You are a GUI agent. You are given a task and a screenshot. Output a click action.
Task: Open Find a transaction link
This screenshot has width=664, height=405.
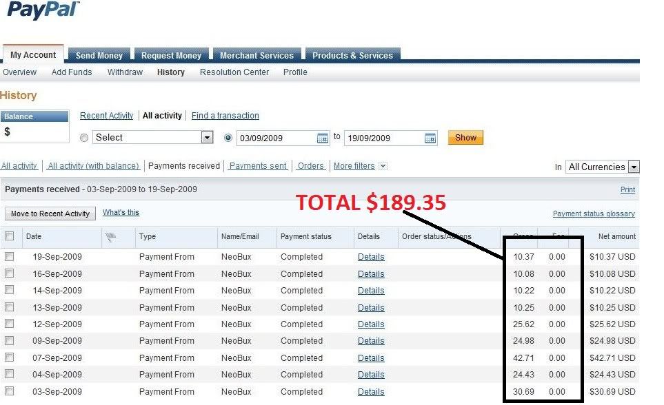click(x=225, y=116)
